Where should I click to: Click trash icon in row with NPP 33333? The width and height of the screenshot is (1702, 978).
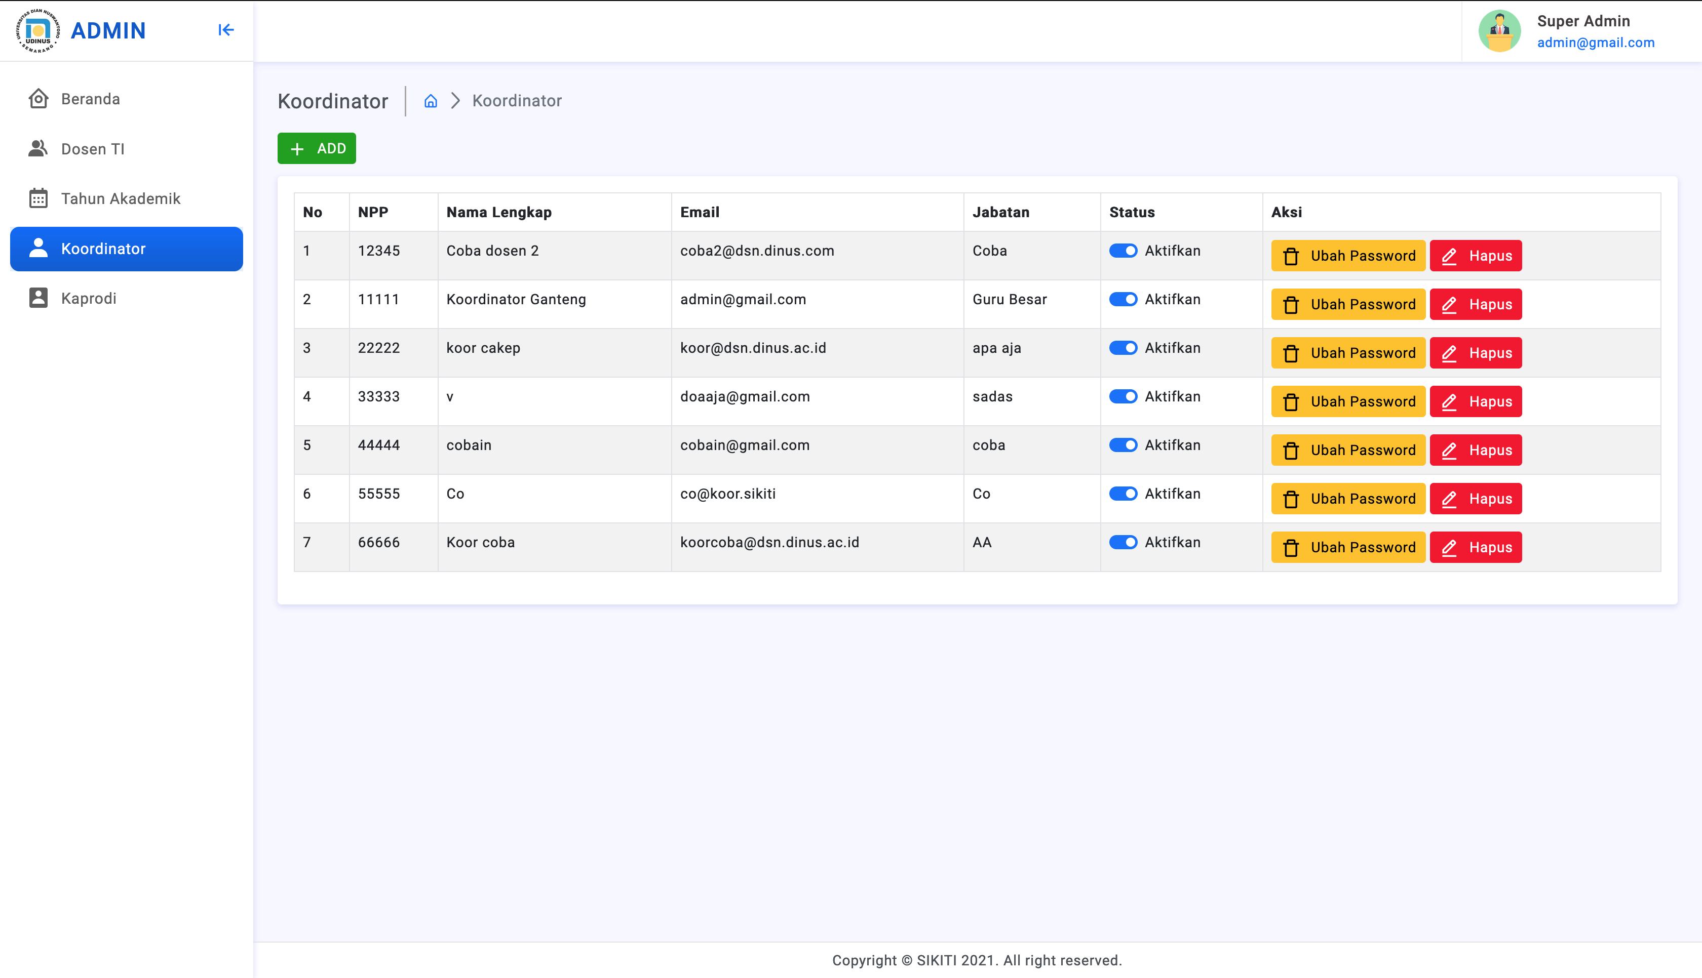click(x=1291, y=402)
